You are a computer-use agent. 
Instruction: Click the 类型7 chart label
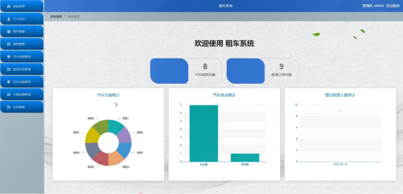[76, 133]
